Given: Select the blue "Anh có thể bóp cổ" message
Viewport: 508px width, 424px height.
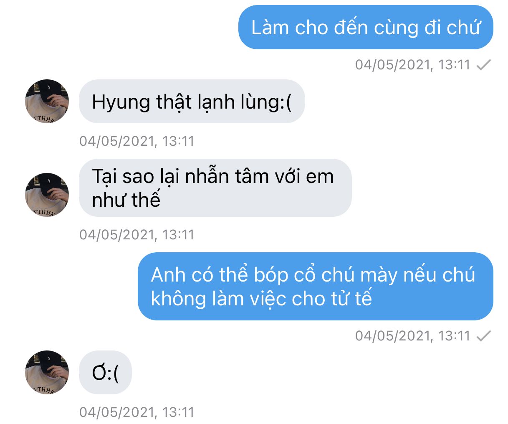Looking at the screenshot, I should pos(316,287).
